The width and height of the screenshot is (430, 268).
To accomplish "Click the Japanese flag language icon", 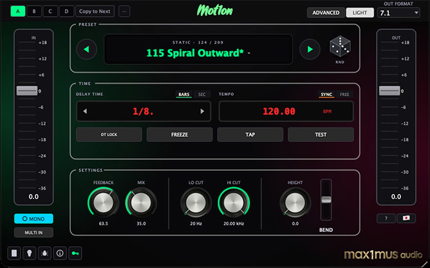I will point(406,218).
